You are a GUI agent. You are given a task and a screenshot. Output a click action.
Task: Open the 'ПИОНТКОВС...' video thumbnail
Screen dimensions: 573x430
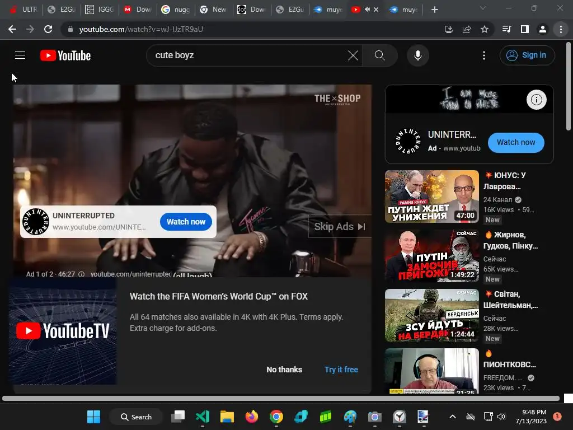[431, 371]
